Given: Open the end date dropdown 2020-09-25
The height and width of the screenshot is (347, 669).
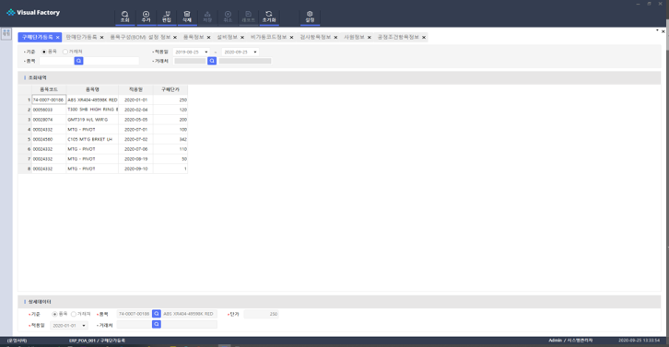Looking at the screenshot, I should [x=255, y=52].
